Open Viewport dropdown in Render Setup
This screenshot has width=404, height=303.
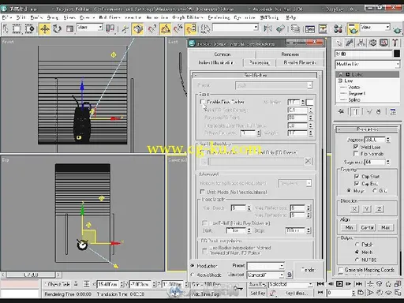[x=265, y=275]
